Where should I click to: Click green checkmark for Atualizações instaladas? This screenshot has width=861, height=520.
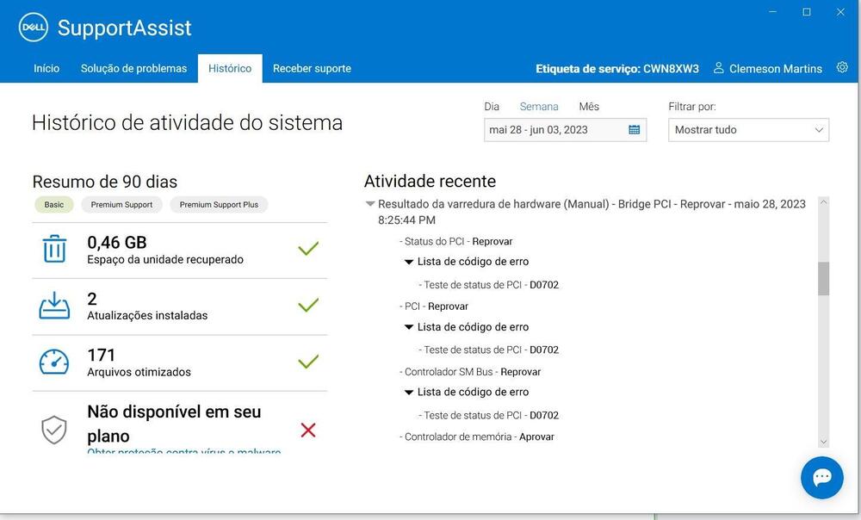click(x=308, y=305)
